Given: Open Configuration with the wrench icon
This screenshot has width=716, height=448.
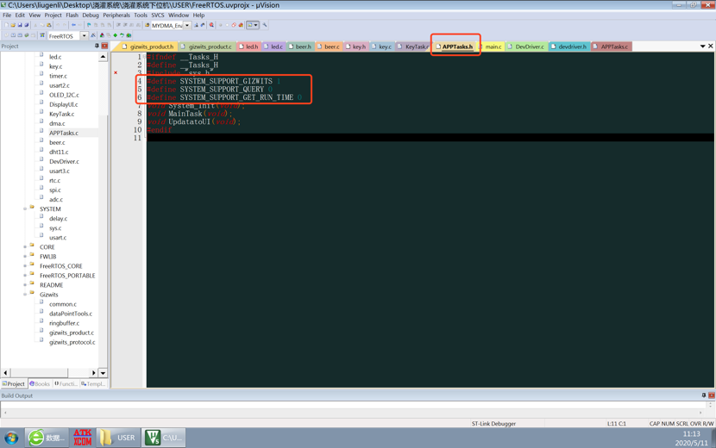Looking at the screenshot, I should [x=265, y=25].
